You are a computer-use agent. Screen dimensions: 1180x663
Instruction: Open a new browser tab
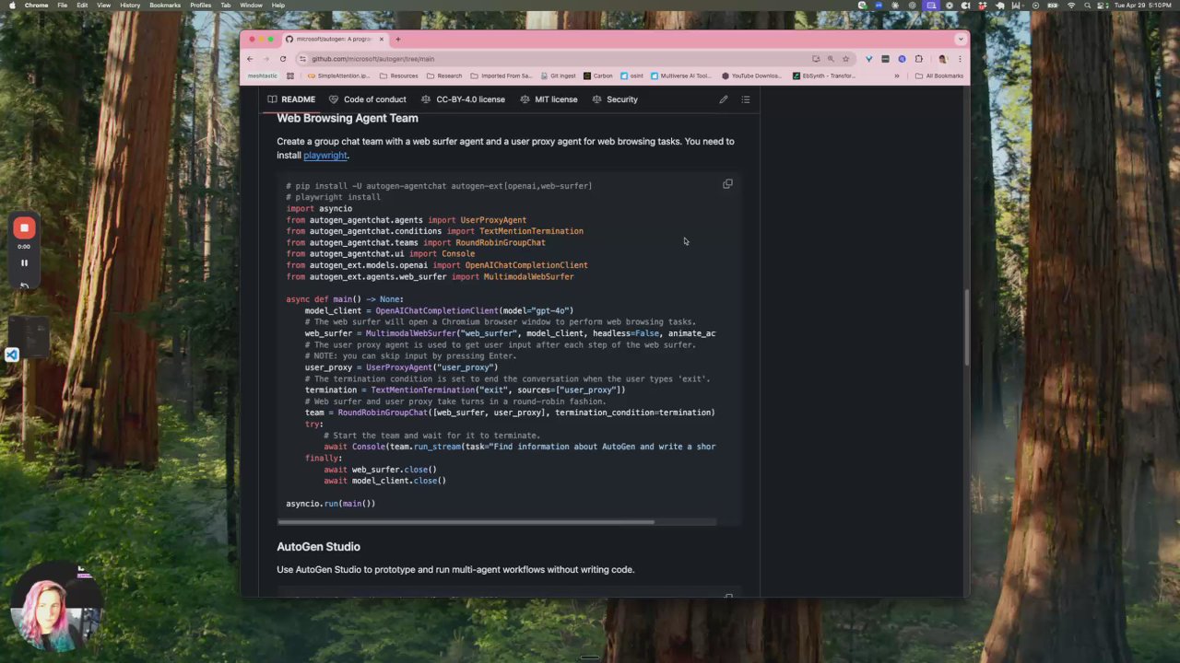coord(398,39)
